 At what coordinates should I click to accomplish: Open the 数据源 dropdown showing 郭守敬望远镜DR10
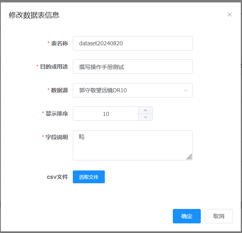[128, 90]
